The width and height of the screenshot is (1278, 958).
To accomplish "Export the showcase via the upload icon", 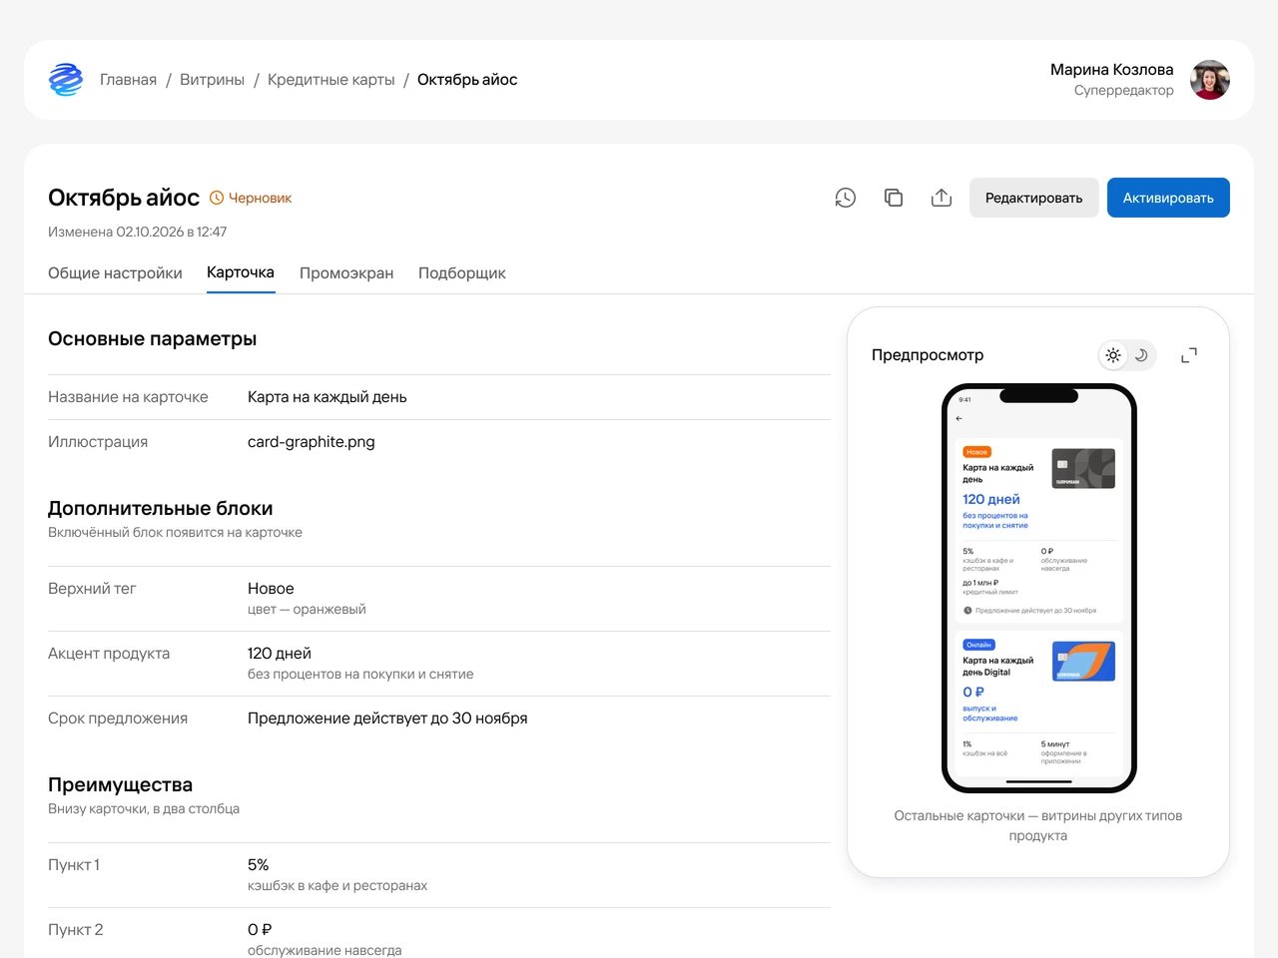I will (942, 198).
